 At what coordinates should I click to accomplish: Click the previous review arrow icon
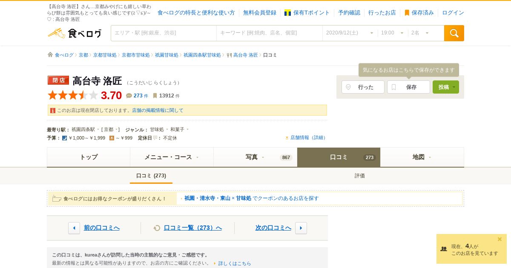74,228
